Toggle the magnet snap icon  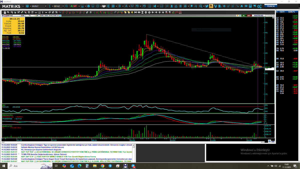tap(180, 12)
